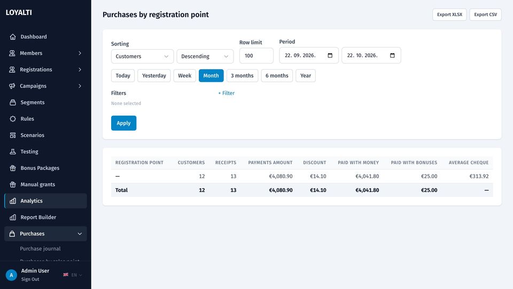Image resolution: width=513 pixels, height=289 pixels.
Task: Click the Registrations people icon
Action: click(x=12, y=70)
